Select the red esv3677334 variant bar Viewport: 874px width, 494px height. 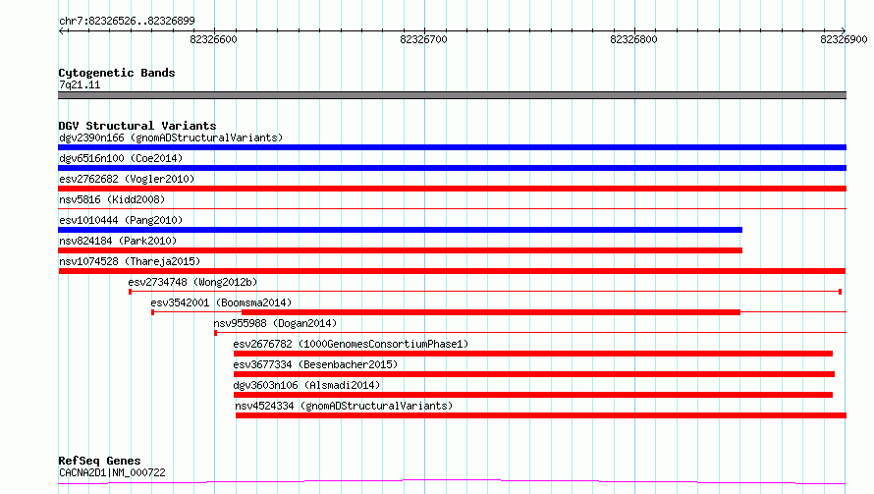click(534, 374)
